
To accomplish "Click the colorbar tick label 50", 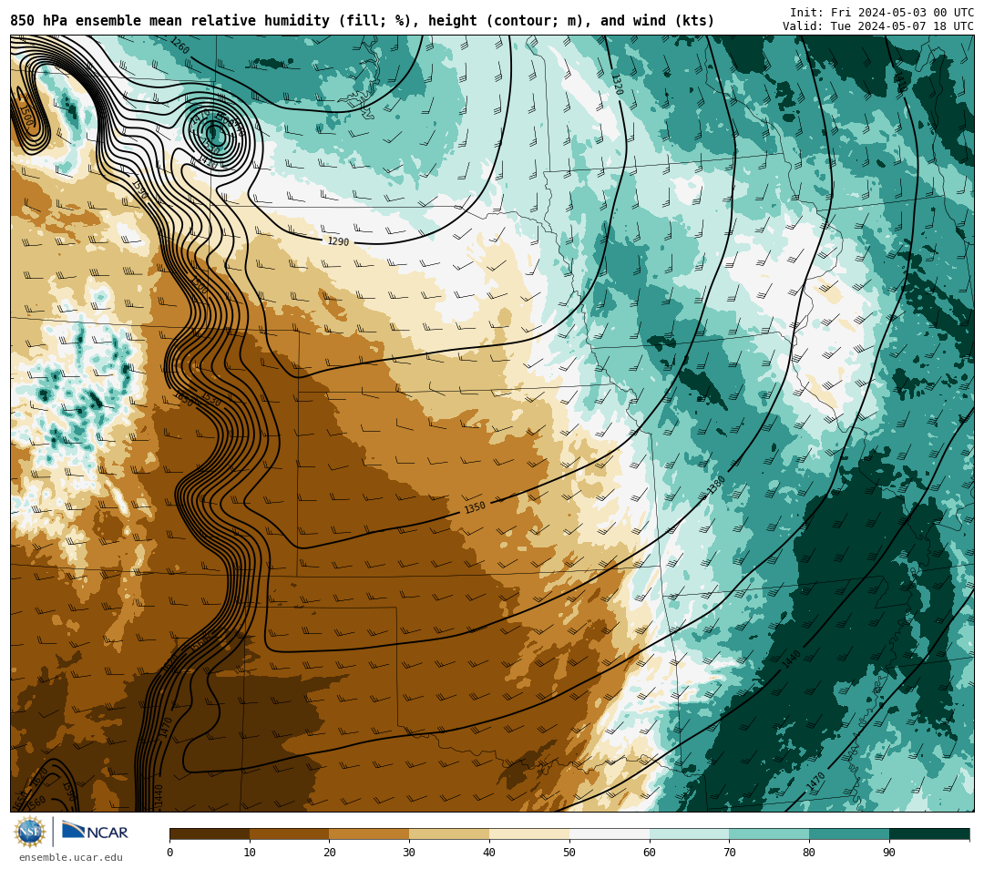I will click(569, 852).
